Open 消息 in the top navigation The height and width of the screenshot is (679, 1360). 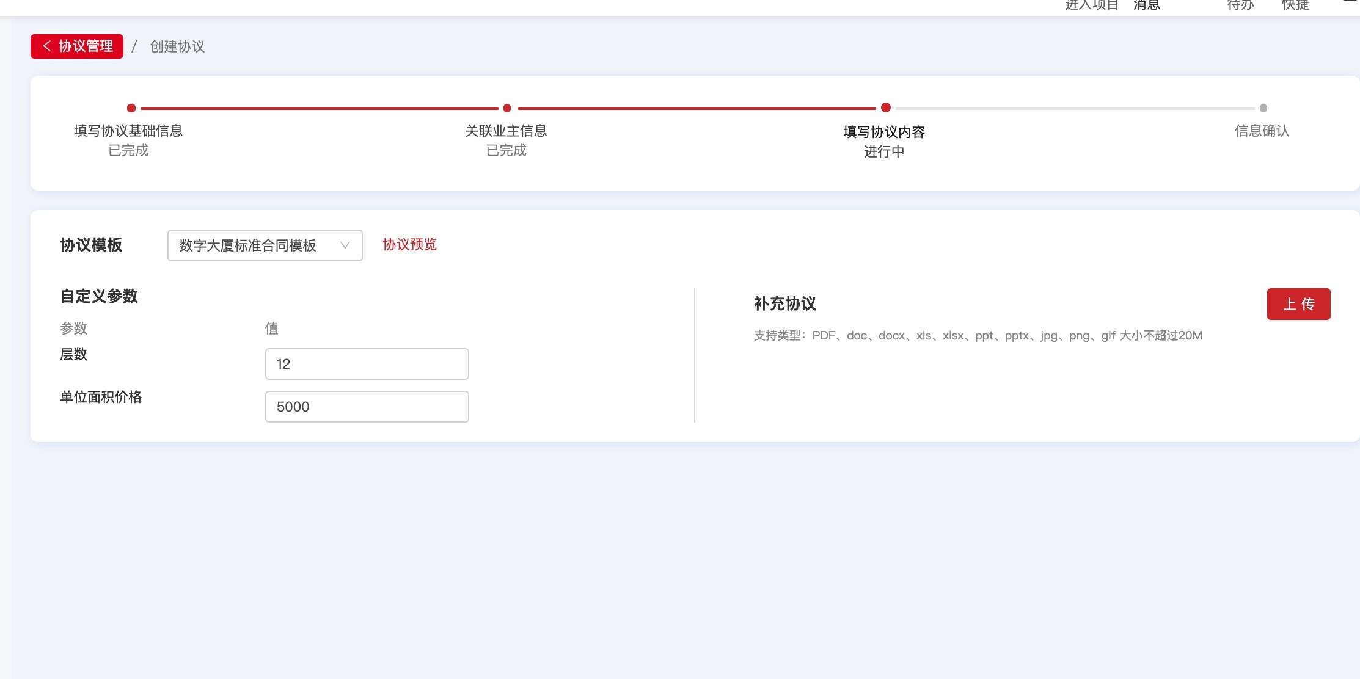[1146, 5]
